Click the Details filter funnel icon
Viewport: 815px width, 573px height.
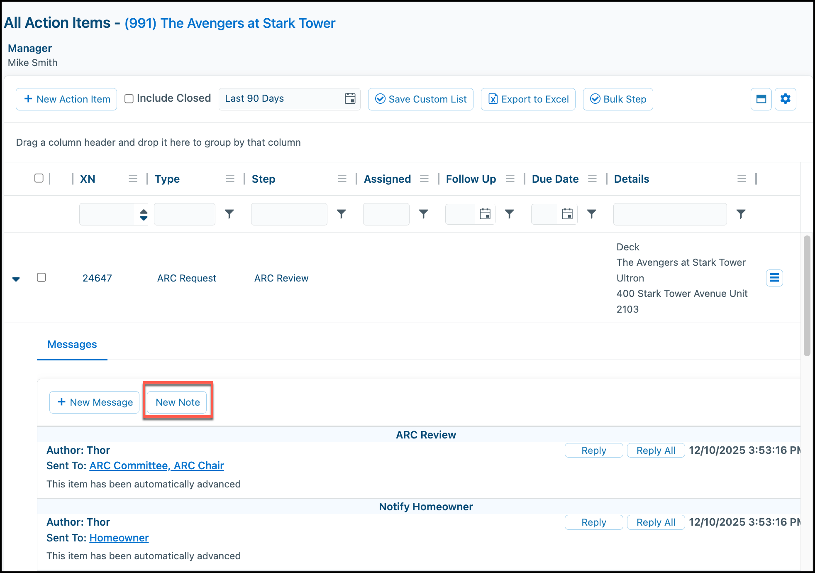[741, 214]
